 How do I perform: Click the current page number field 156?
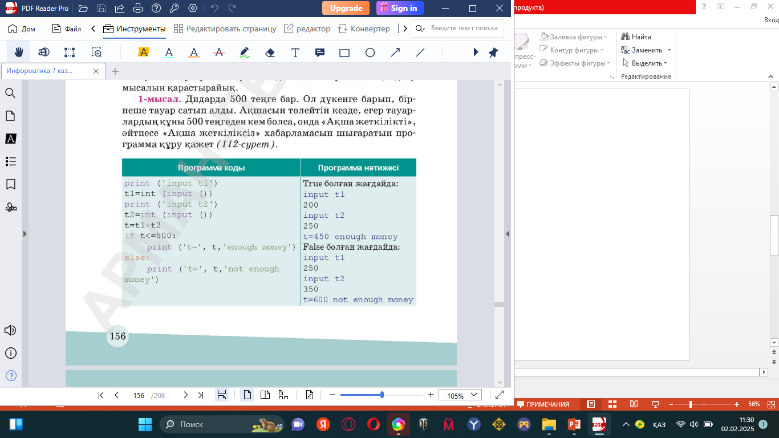pos(139,395)
